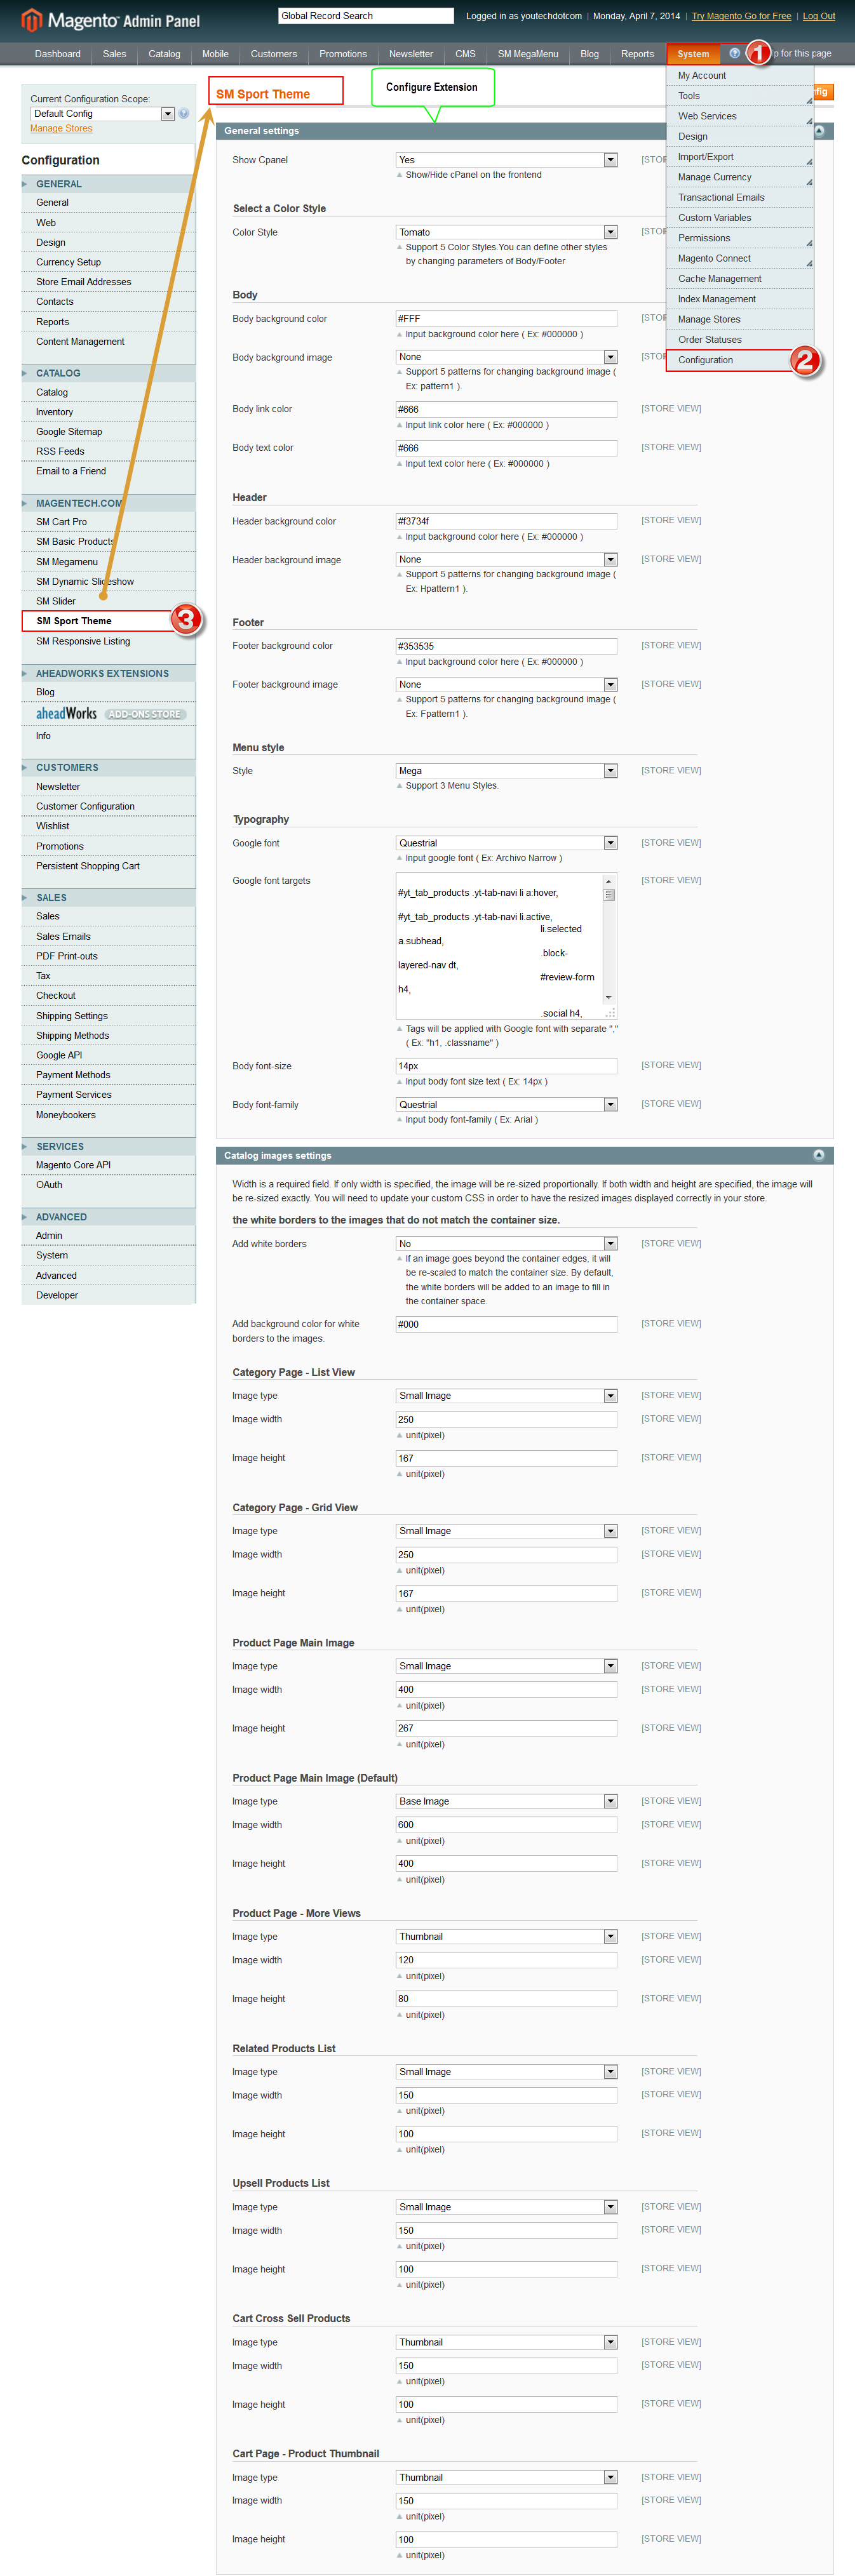Open the Google font dropdown
The width and height of the screenshot is (855, 2576).
tap(506, 843)
